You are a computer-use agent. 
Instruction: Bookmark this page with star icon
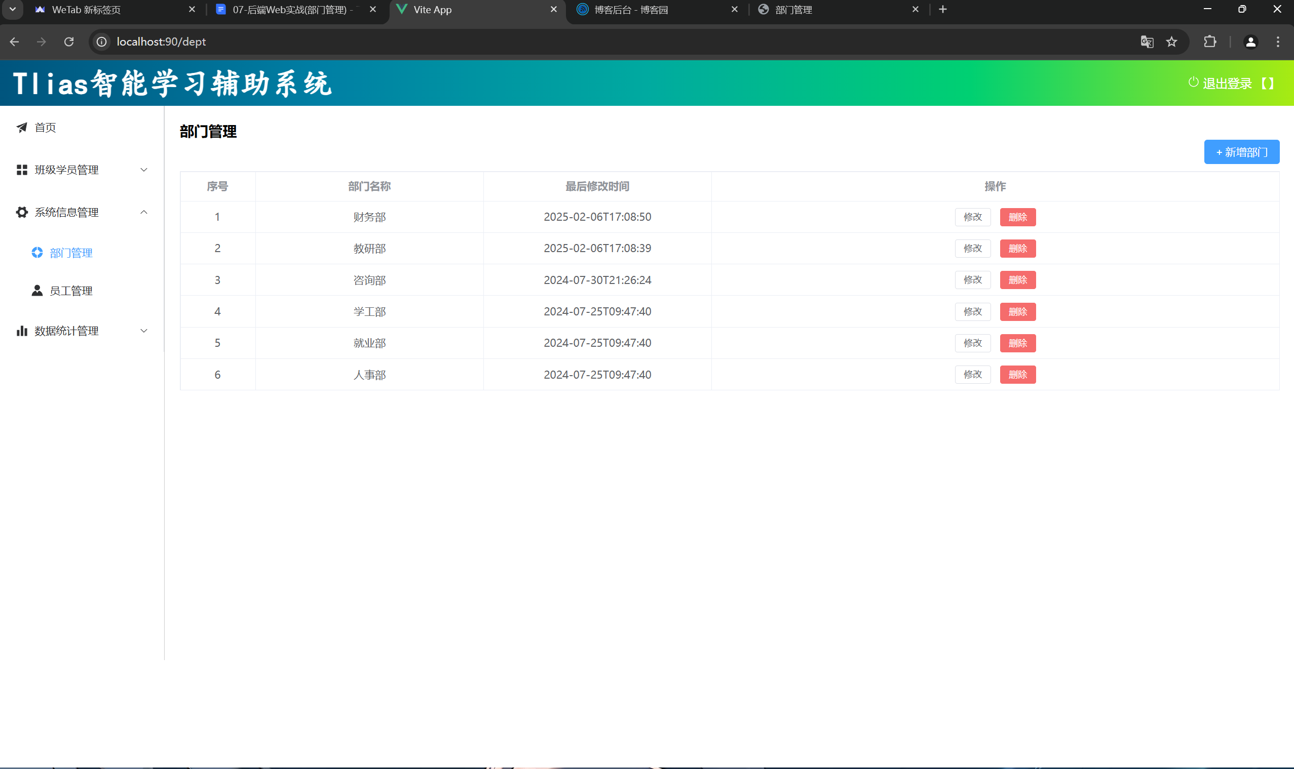(x=1171, y=42)
